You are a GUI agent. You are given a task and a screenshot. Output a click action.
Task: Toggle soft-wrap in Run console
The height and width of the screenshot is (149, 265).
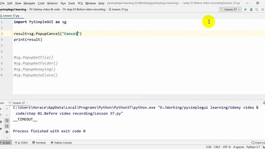pyautogui.click(x=7, y=120)
